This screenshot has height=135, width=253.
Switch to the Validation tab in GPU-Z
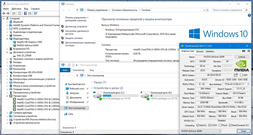point(210,51)
